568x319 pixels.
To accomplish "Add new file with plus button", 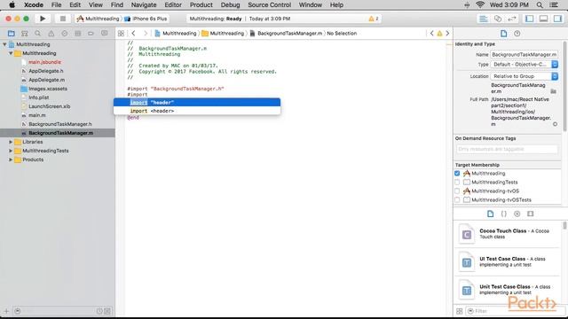I will coord(6,311).
